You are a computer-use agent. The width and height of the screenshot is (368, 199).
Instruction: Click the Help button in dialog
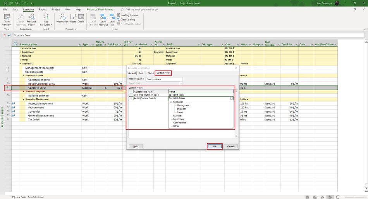click(x=136, y=146)
